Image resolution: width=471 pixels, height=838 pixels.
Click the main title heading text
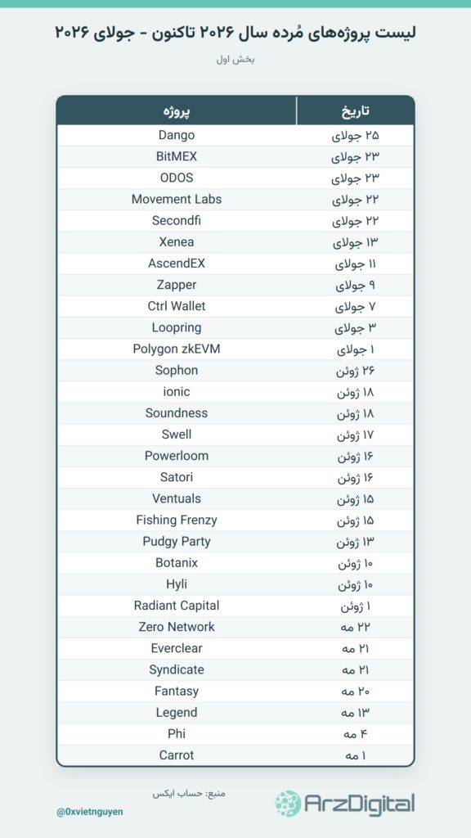[235, 33]
